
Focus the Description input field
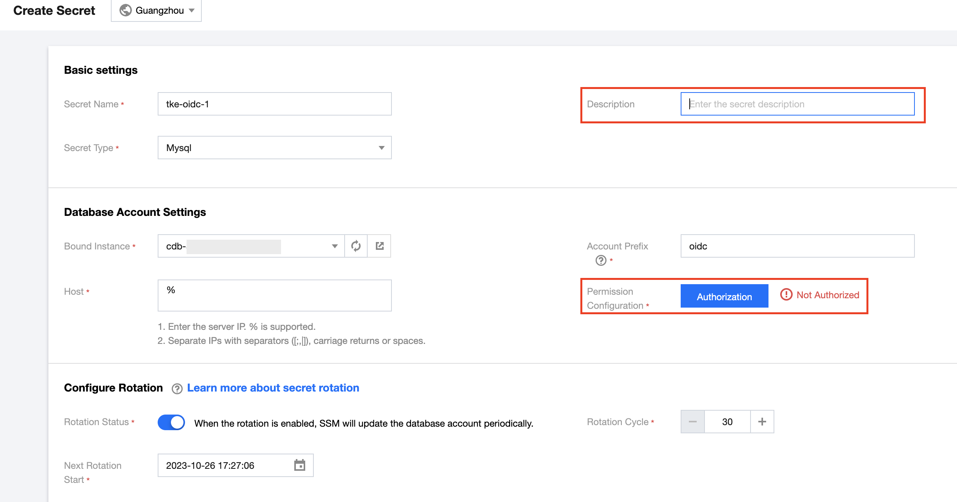[x=797, y=104]
